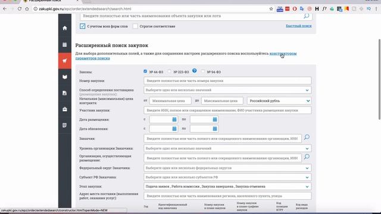Open calendar for Дата размещения start date
This screenshot has height=214, width=381.
click(174, 119)
